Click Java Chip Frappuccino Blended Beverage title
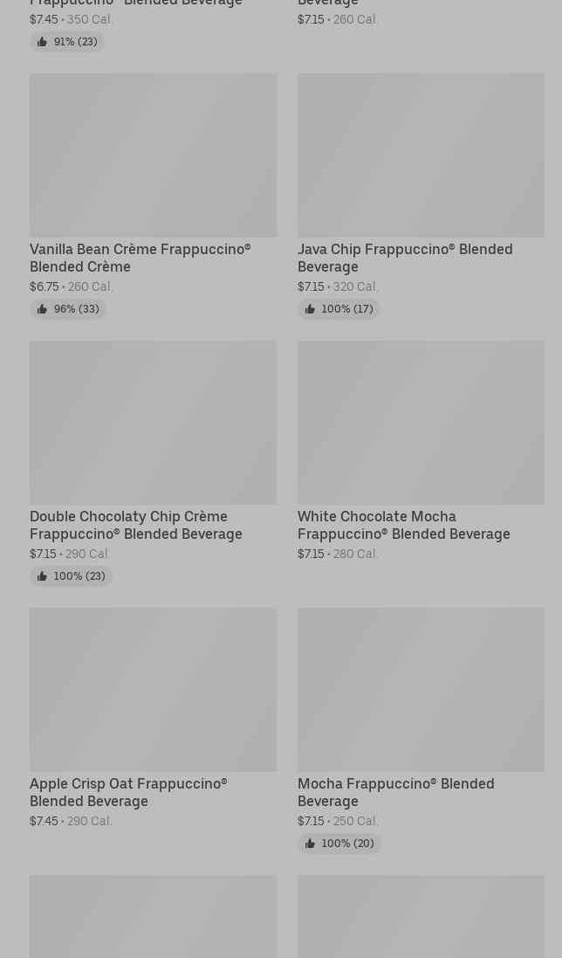The width and height of the screenshot is (562, 958). click(x=405, y=258)
